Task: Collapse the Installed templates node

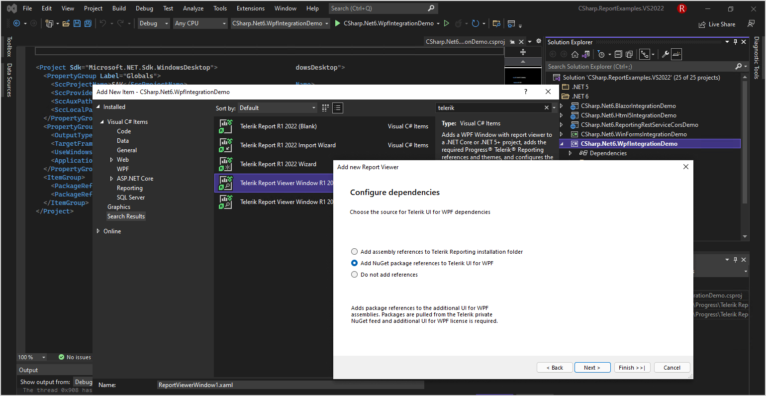Action: (98, 107)
